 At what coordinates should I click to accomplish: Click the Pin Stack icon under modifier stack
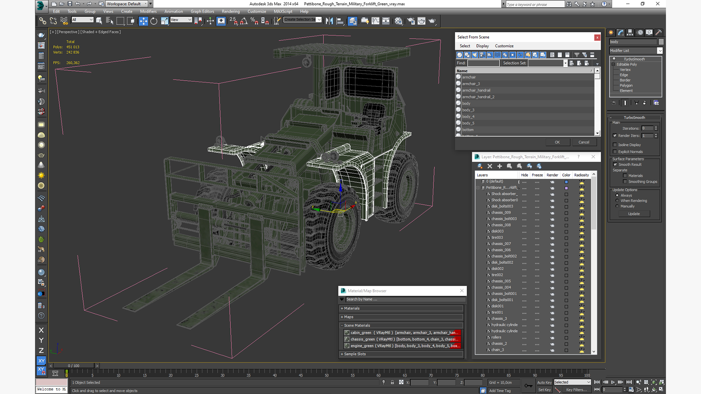pos(613,103)
